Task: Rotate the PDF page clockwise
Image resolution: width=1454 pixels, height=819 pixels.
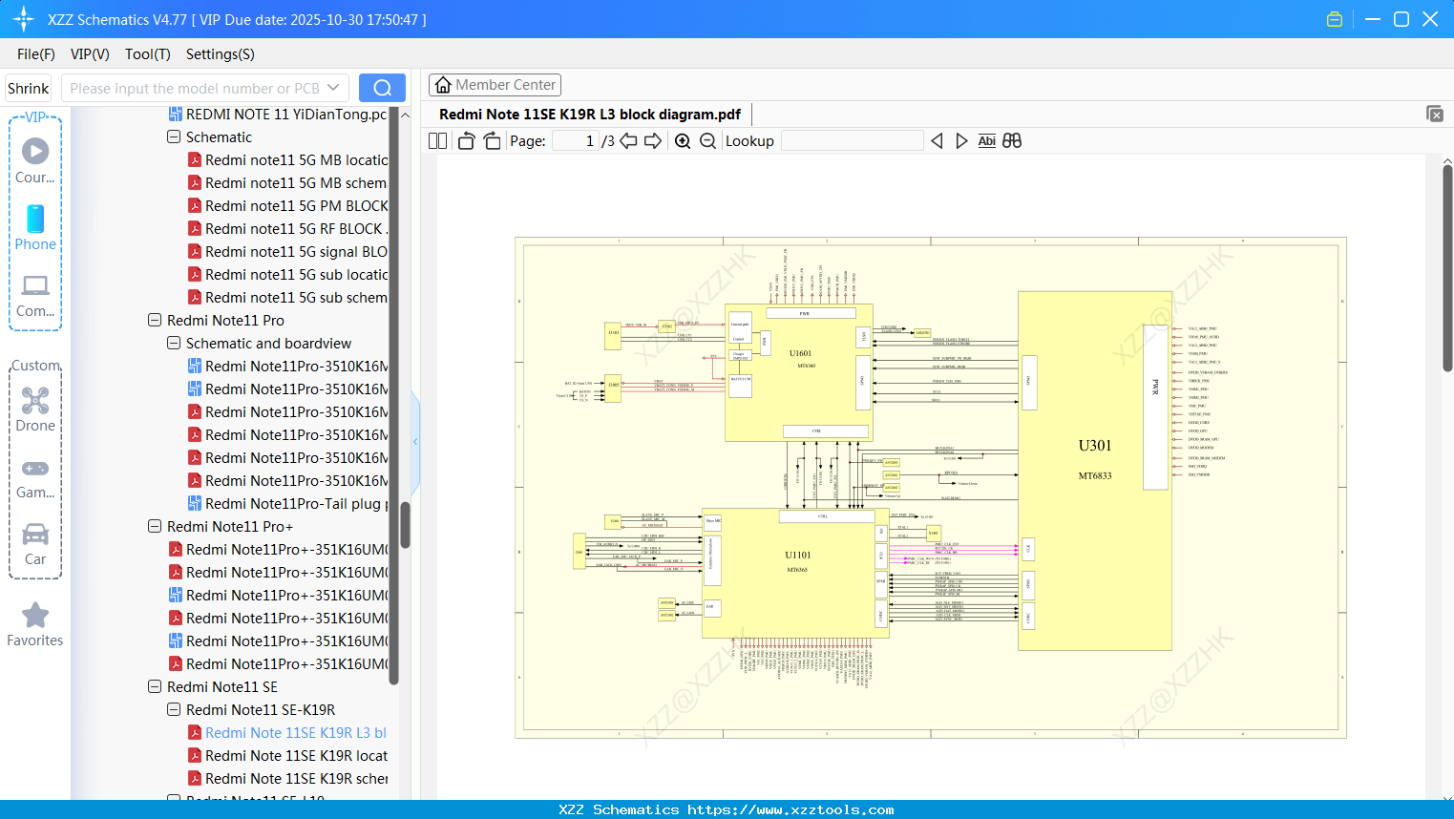Action: tap(492, 140)
